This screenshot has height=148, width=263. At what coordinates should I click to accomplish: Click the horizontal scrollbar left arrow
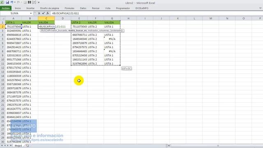coord(169,146)
